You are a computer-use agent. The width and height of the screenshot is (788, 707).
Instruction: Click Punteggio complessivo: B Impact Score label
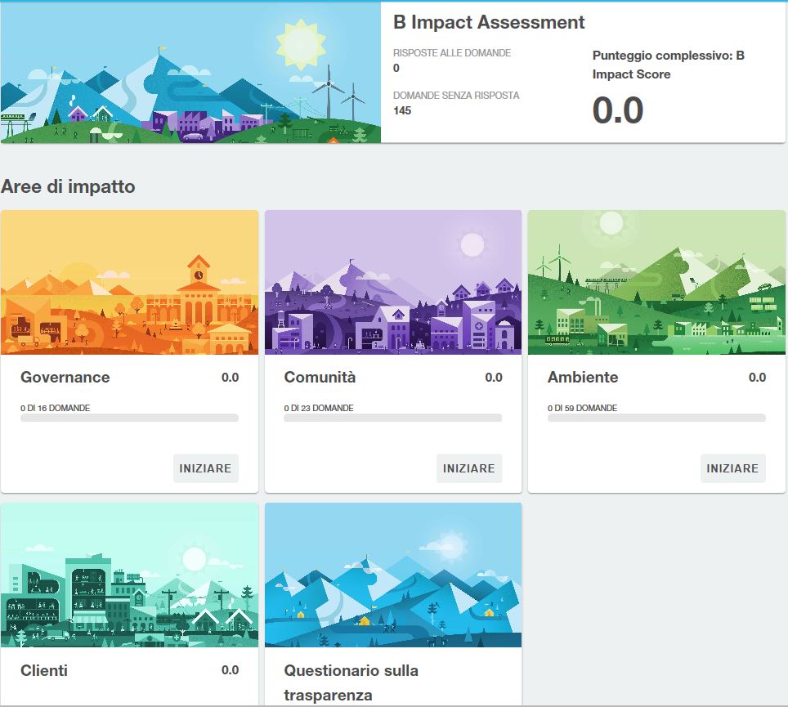669,65
